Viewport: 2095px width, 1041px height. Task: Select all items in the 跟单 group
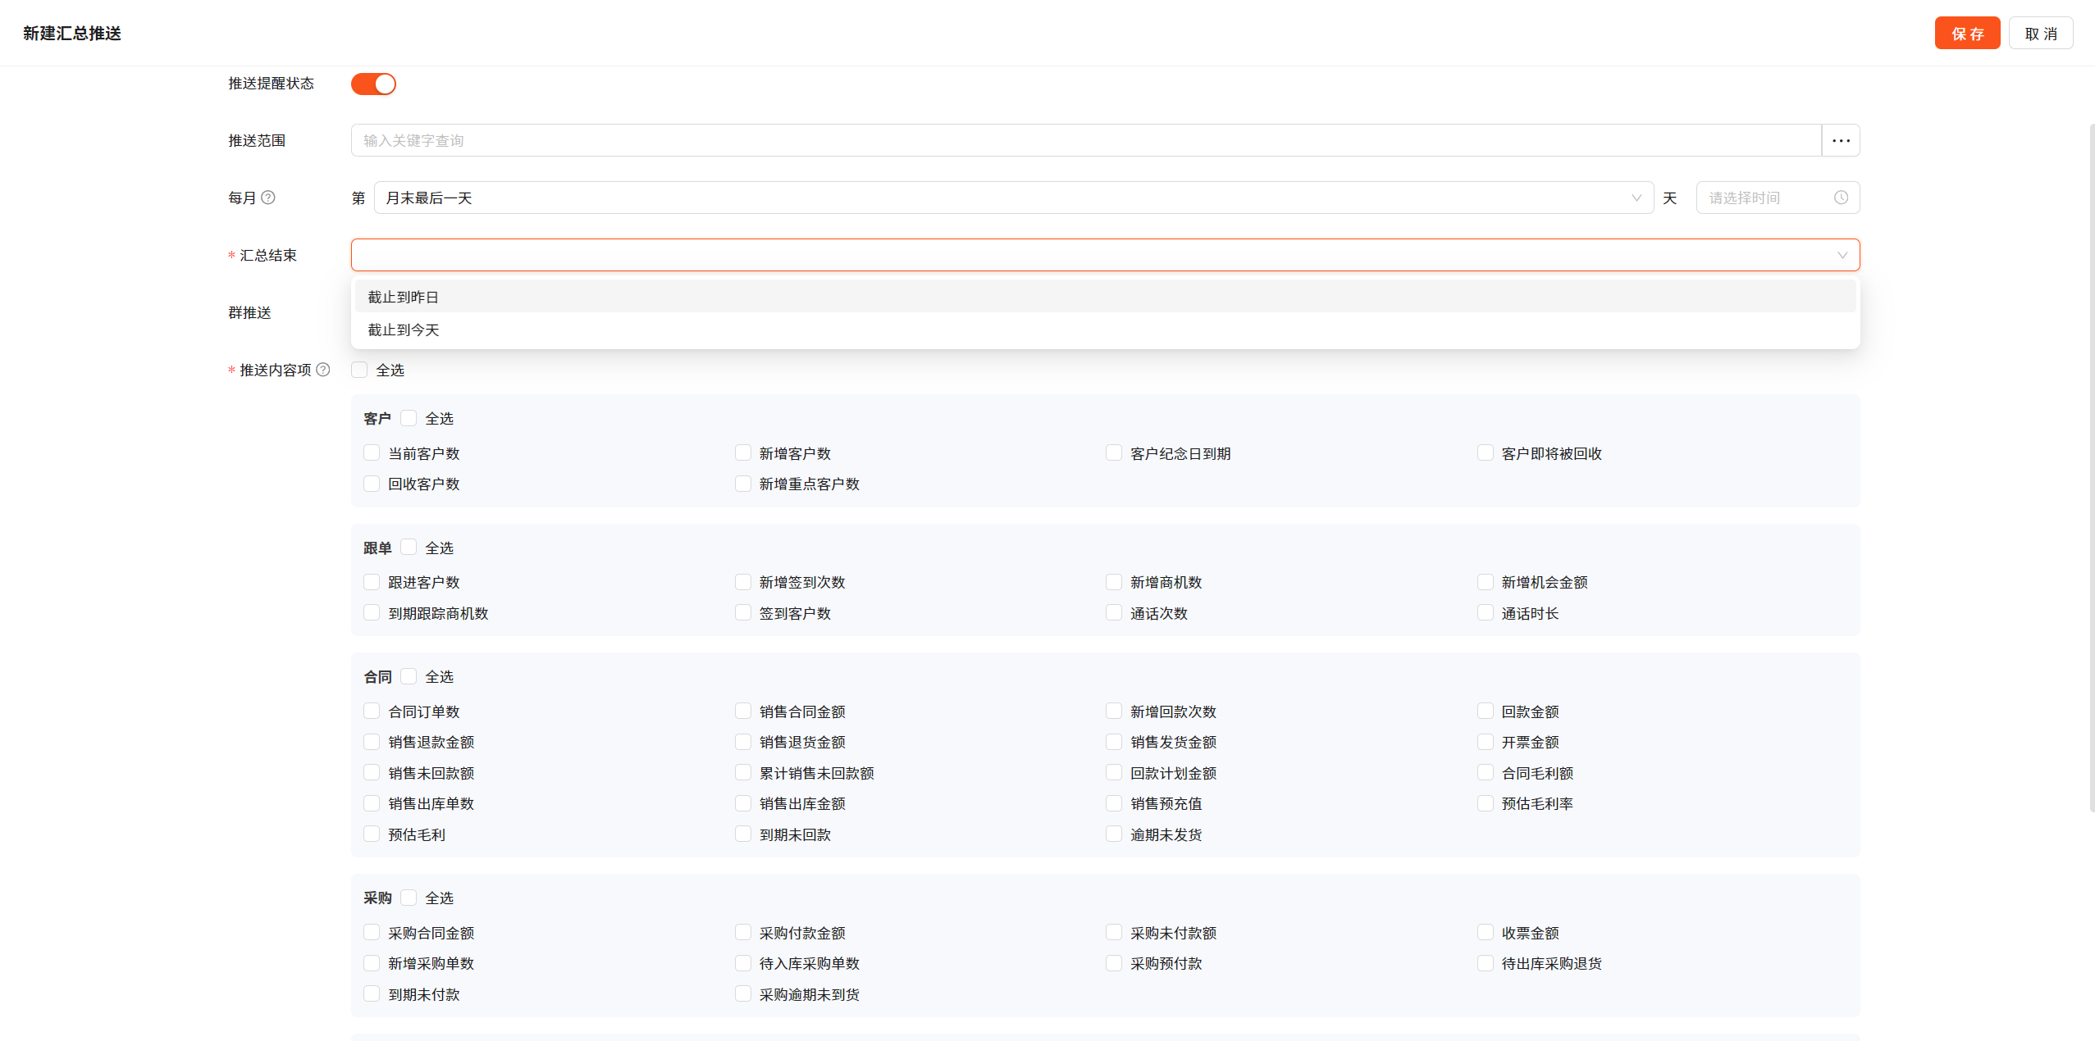click(x=409, y=548)
